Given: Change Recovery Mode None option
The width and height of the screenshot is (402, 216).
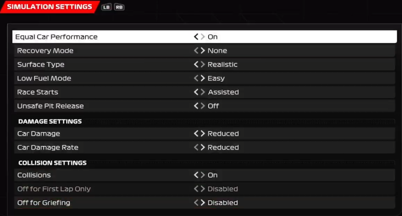Looking at the screenshot, I should 217,51.
